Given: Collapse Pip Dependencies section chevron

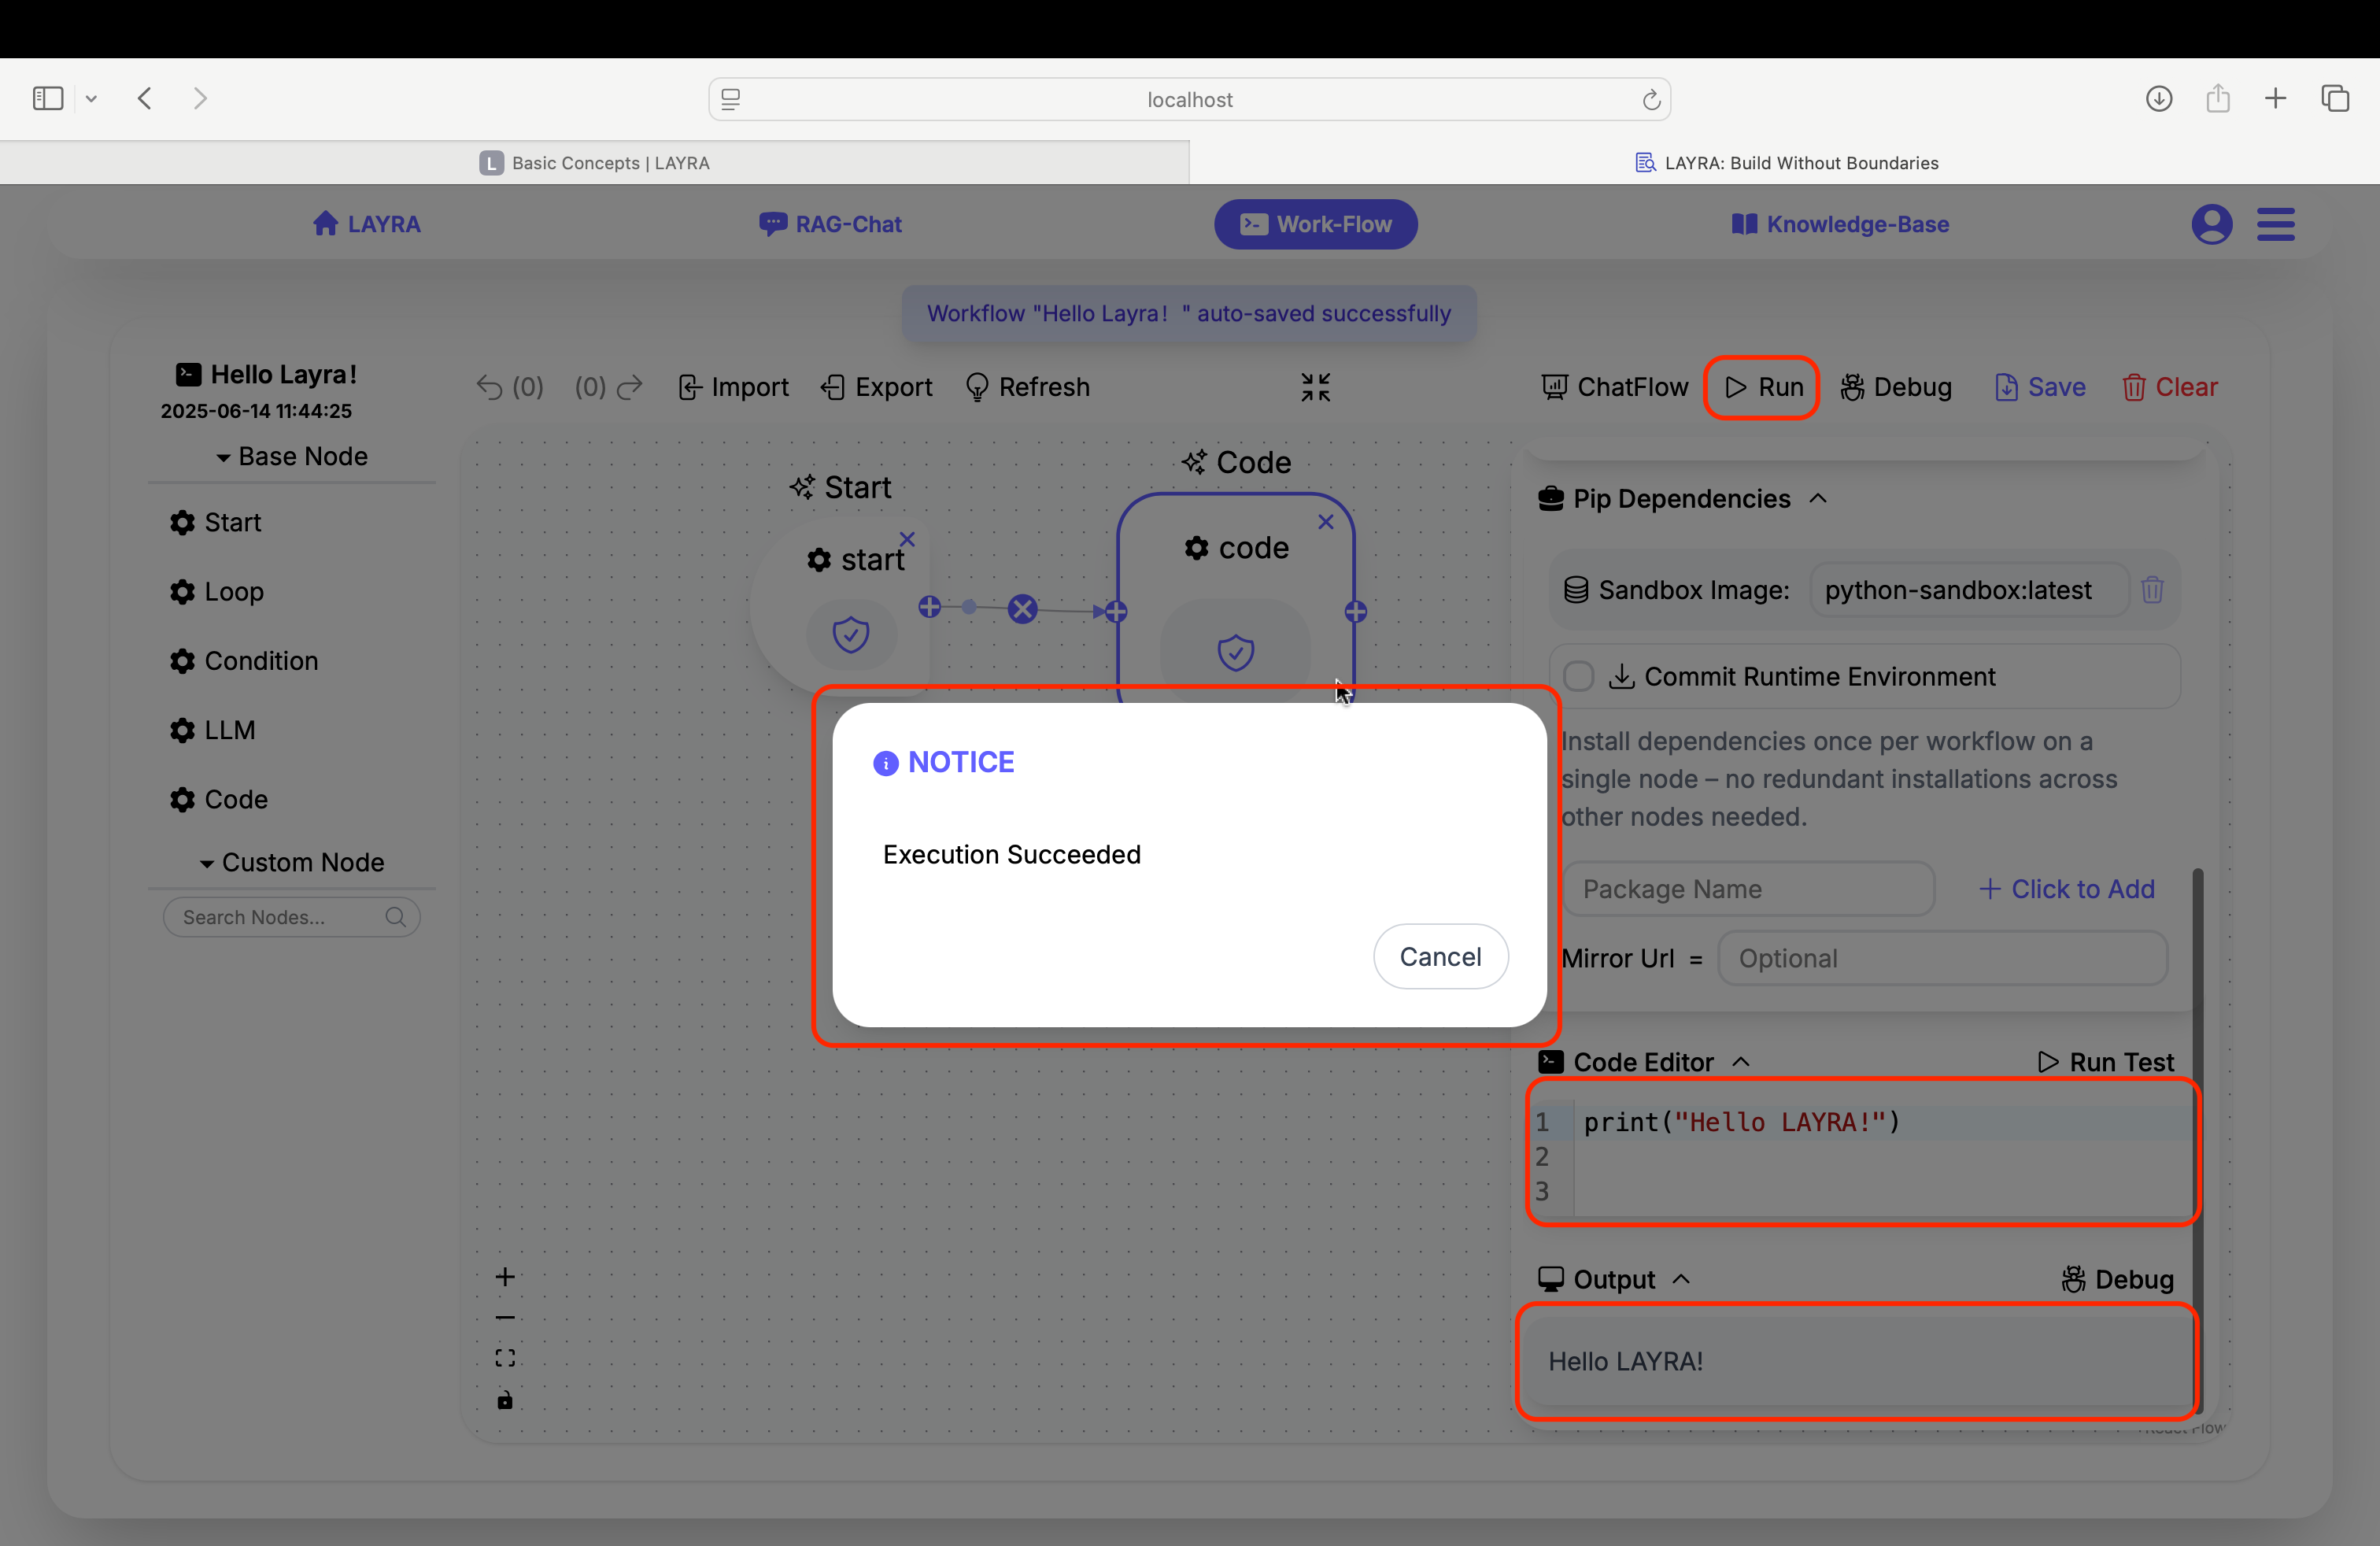Looking at the screenshot, I should click(x=1818, y=498).
